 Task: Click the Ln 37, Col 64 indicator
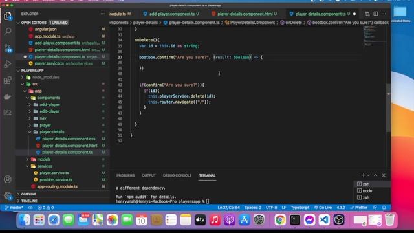(x=228, y=208)
